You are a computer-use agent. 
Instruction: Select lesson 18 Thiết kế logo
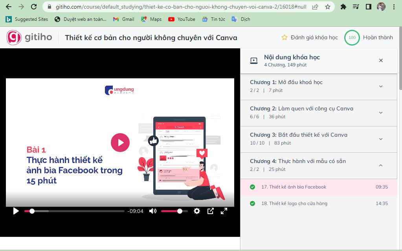tap(294, 203)
